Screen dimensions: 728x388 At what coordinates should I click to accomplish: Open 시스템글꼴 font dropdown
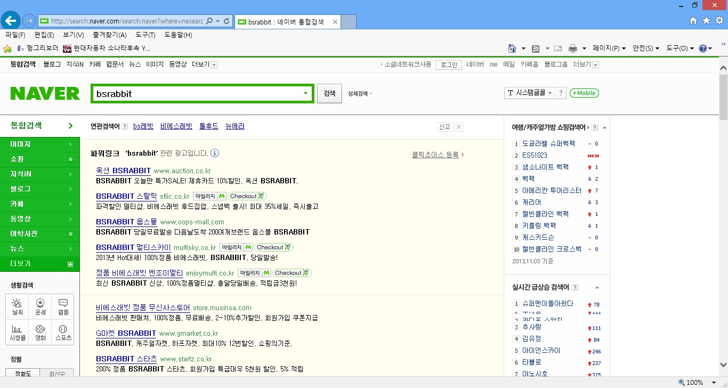point(530,93)
